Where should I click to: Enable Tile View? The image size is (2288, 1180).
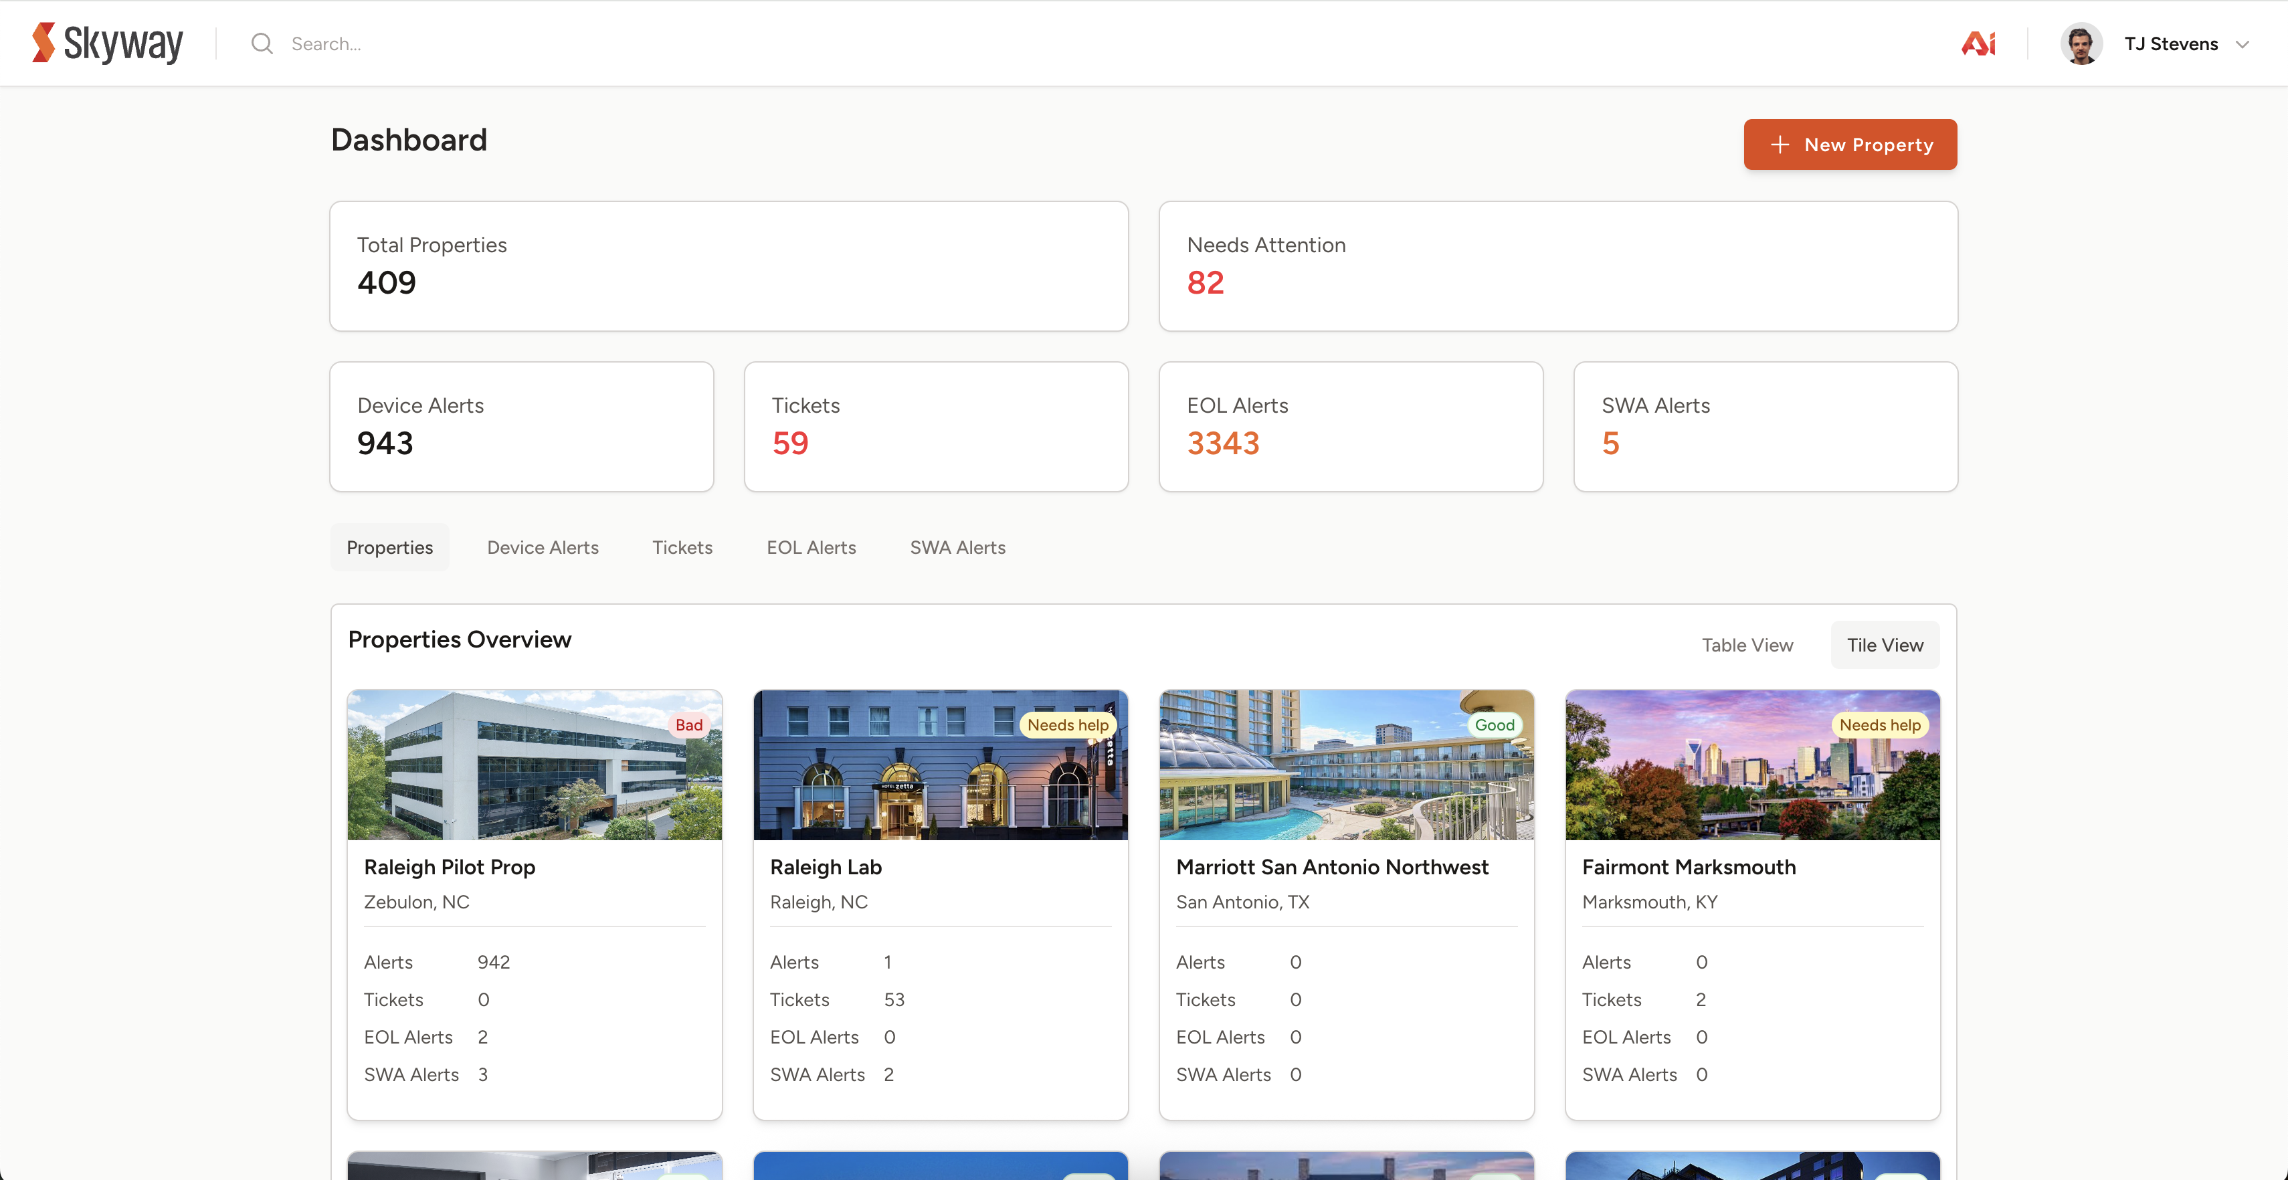[x=1885, y=645]
